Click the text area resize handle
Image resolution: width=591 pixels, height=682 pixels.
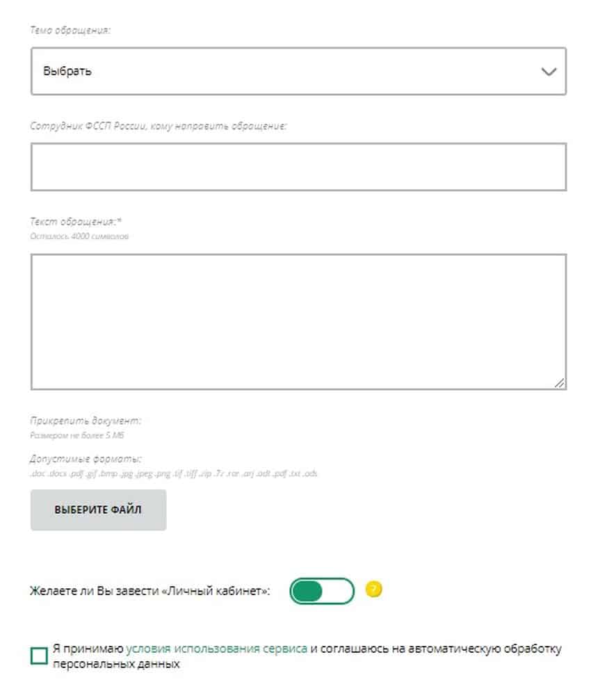tap(560, 382)
